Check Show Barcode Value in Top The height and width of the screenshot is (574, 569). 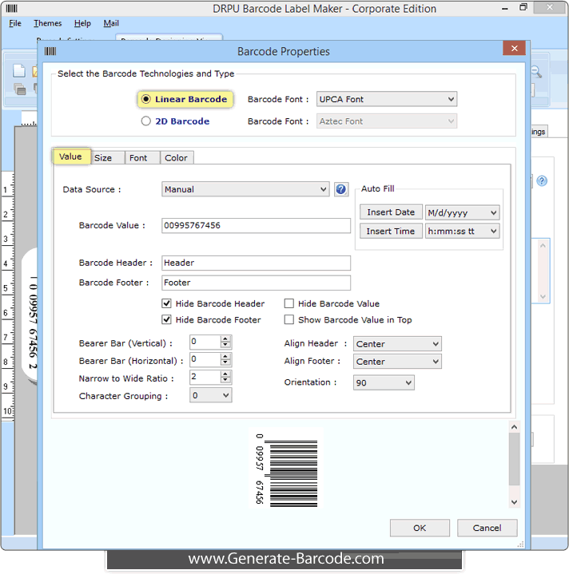click(x=289, y=320)
